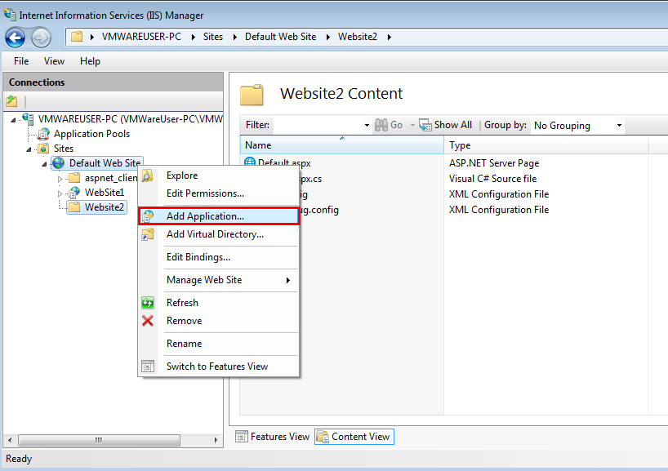Click the Sites folder icon in tree
The height and width of the screenshot is (471, 668).
[43, 149]
